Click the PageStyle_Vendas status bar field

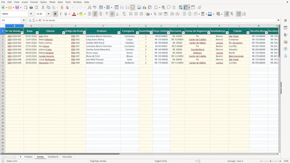(x=98, y=161)
